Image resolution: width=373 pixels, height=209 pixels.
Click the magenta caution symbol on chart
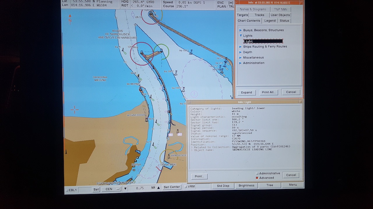pyautogui.click(x=194, y=94)
